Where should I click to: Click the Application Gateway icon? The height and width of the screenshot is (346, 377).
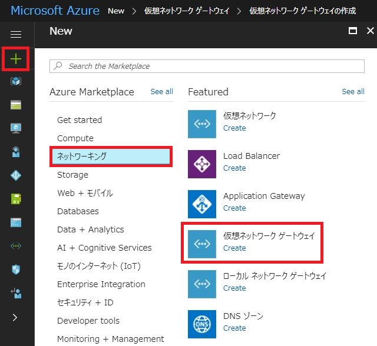[x=202, y=204]
